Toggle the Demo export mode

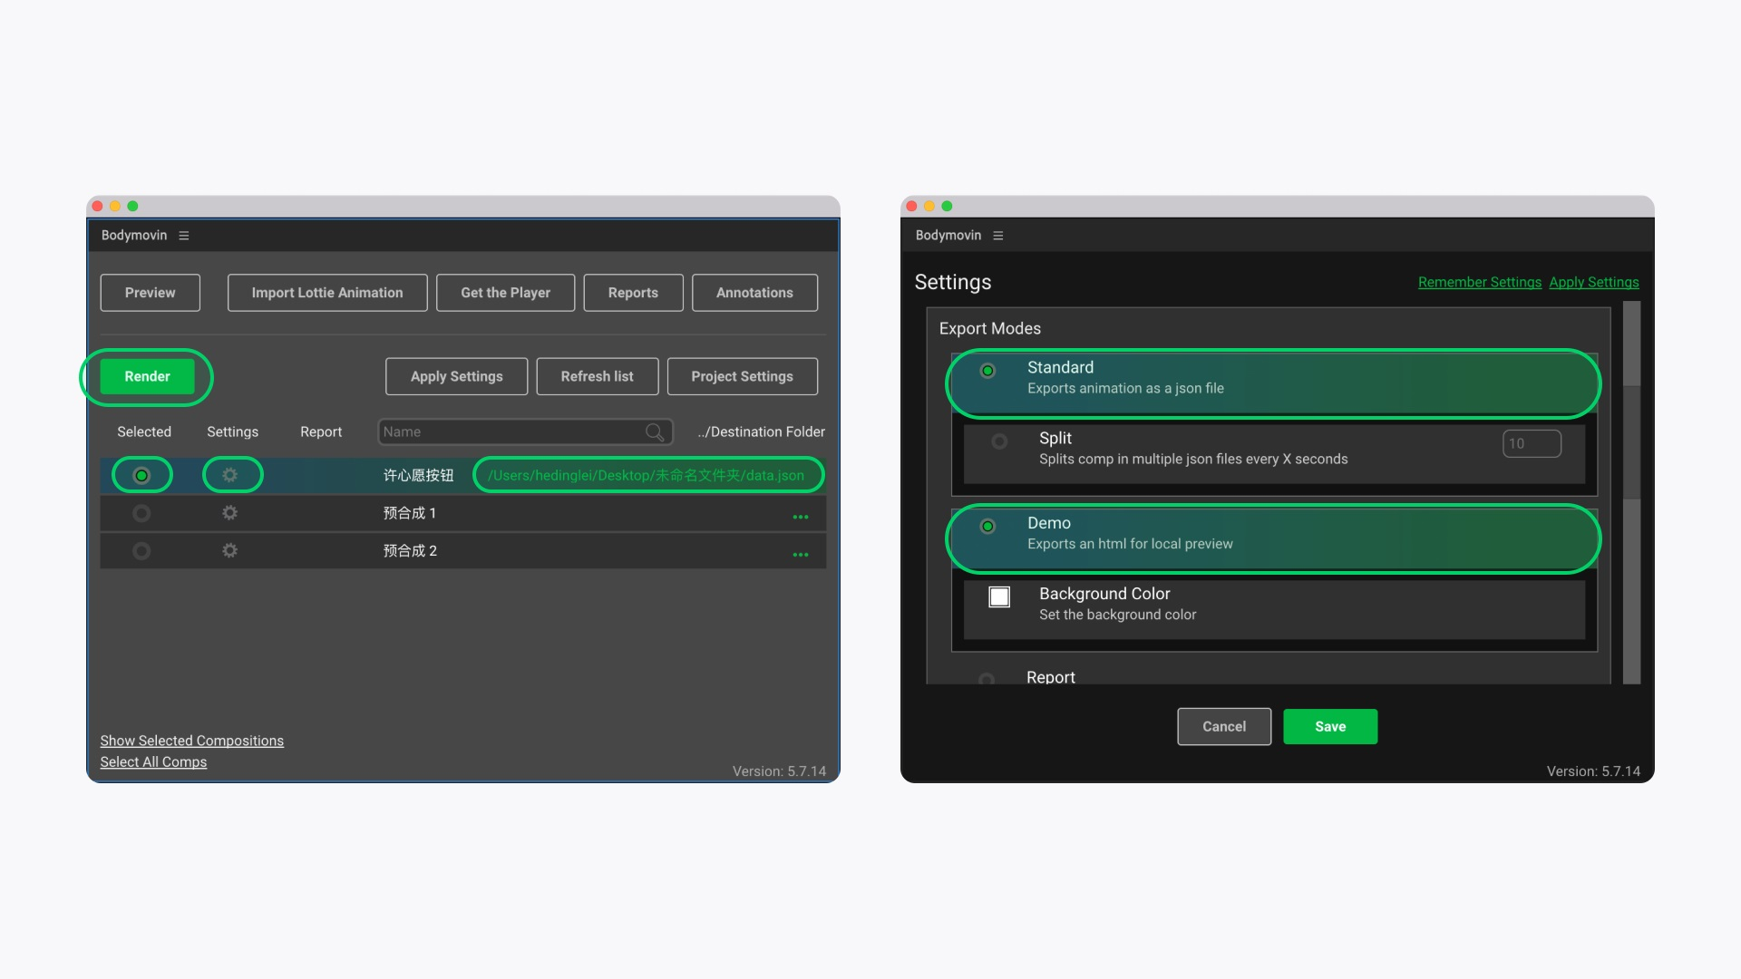point(987,526)
